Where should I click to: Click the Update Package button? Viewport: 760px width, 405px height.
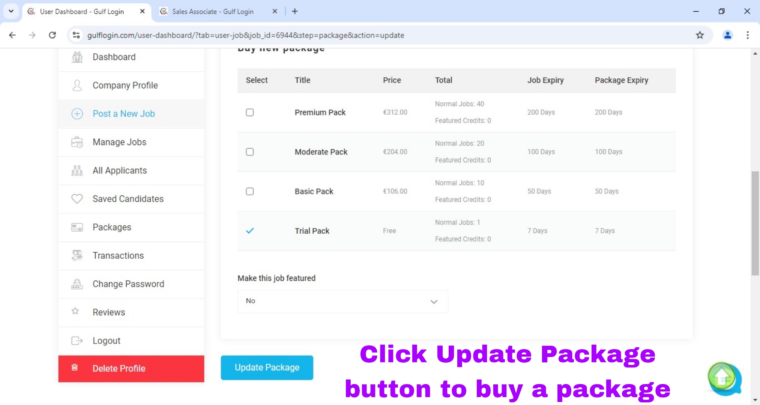pyautogui.click(x=267, y=367)
